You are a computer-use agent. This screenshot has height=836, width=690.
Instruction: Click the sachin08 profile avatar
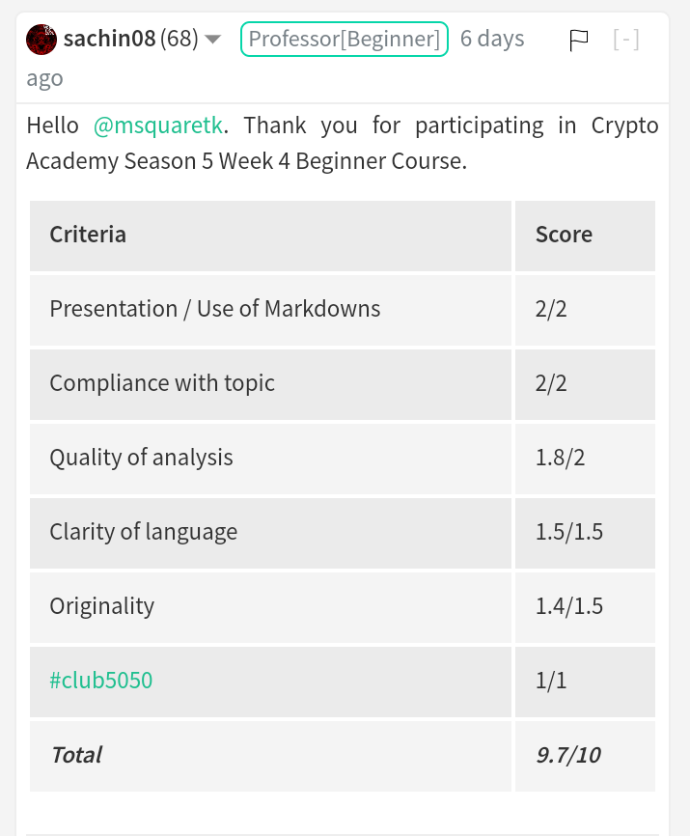pyautogui.click(x=41, y=40)
